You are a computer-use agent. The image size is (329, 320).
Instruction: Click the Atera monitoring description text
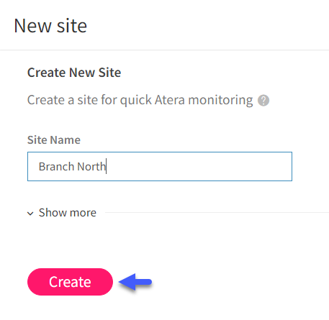click(140, 100)
